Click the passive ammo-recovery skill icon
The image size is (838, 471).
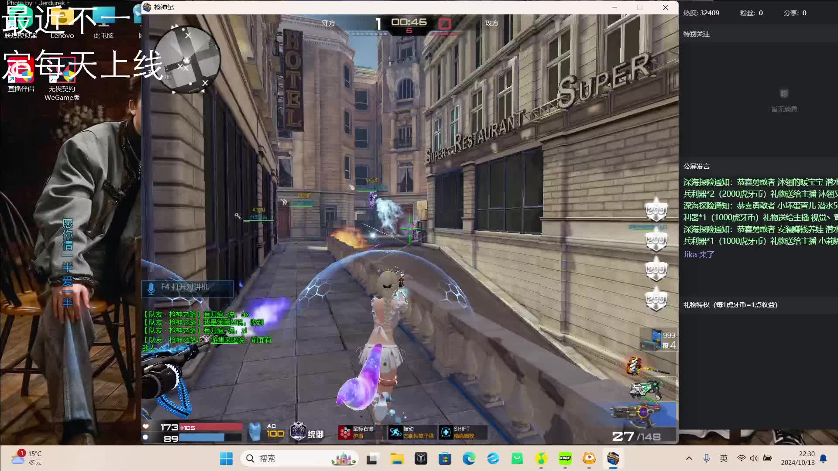pyautogui.click(x=395, y=432)
